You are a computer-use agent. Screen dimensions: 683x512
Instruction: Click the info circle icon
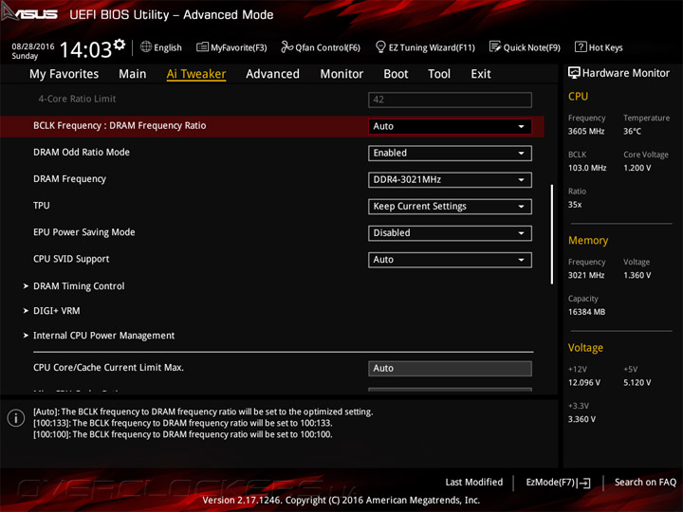coord(16,418)
